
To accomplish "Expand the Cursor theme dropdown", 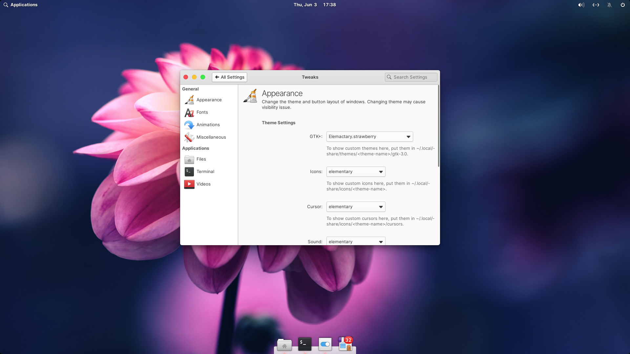I will click(x=356, y=207).
